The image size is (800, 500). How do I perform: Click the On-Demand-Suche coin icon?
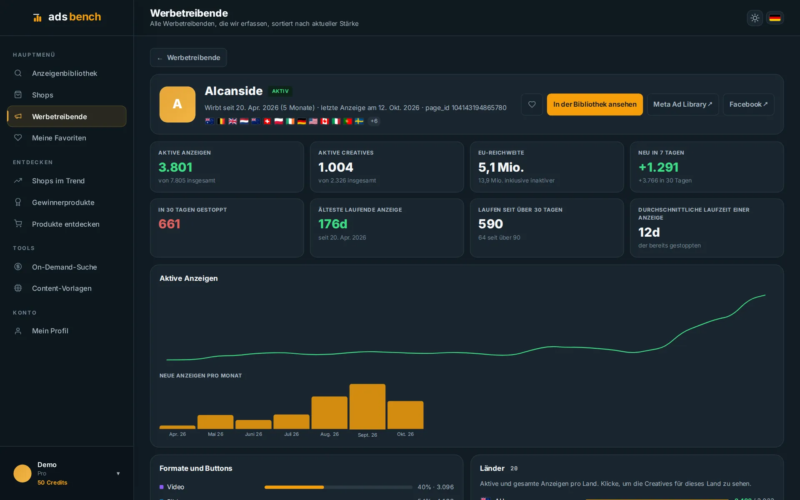coord(18,267)
